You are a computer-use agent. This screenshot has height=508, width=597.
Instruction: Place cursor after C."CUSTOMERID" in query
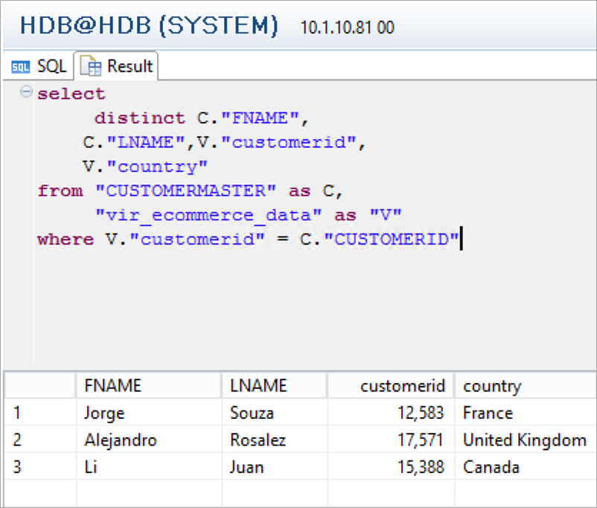coord(461,239)
